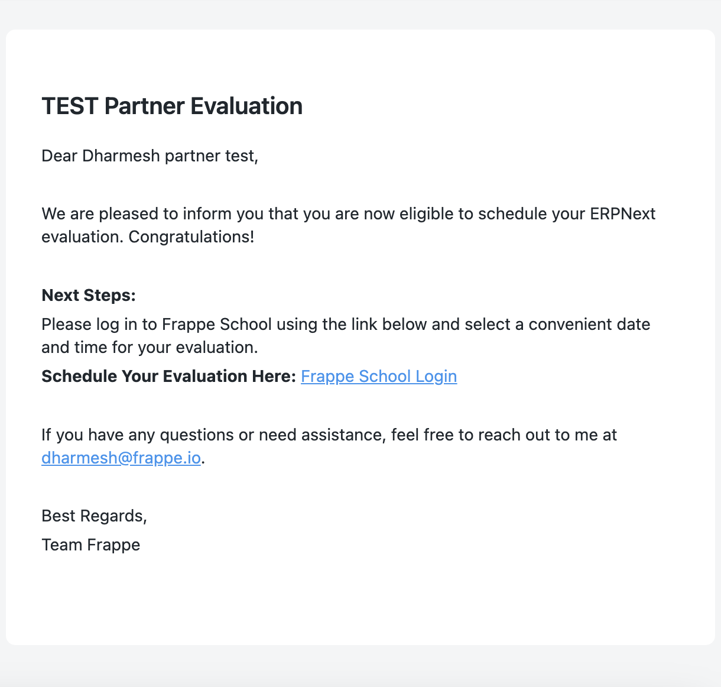The height and width of the screenshot is (687, 721).
Task: Click the bold Schedule Your Evaluation Here: label
Action: tap(169, 377)
